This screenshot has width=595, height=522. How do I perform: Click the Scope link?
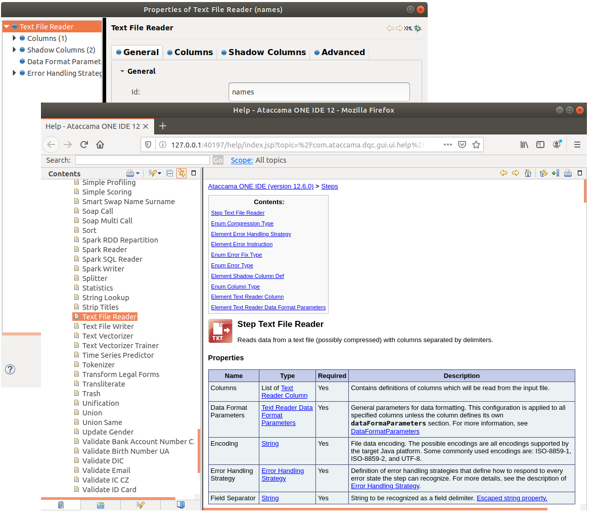click(241, 160)
